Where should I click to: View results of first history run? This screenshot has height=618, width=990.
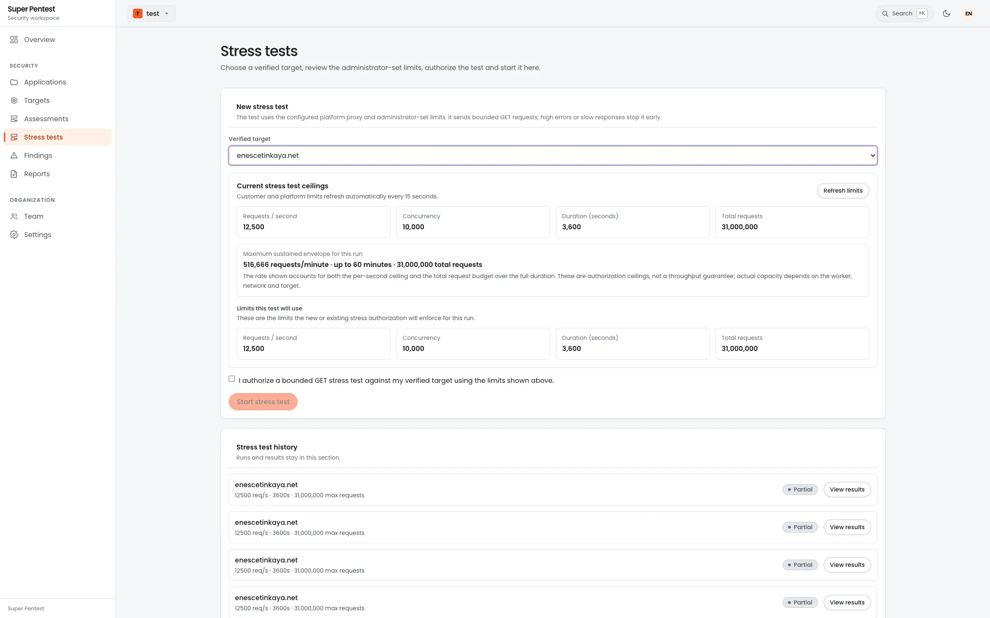pos(847,490)
